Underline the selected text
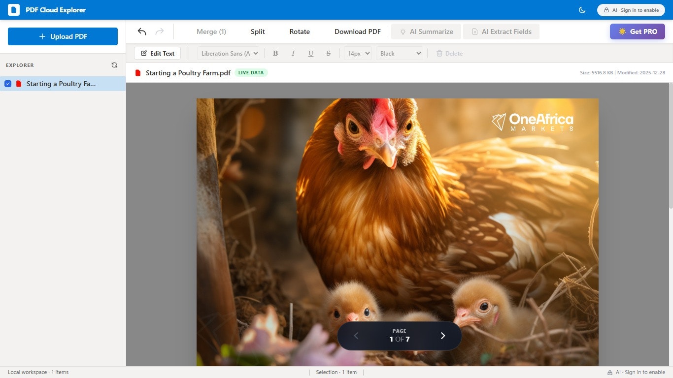673x378 pixels. [x=311, y=53]
